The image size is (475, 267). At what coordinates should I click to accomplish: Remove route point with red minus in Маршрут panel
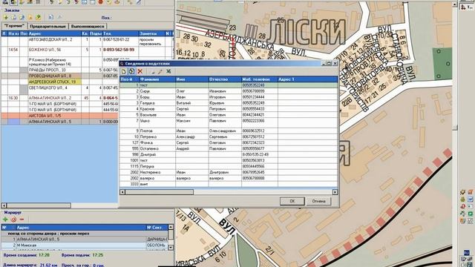[22, 220]
